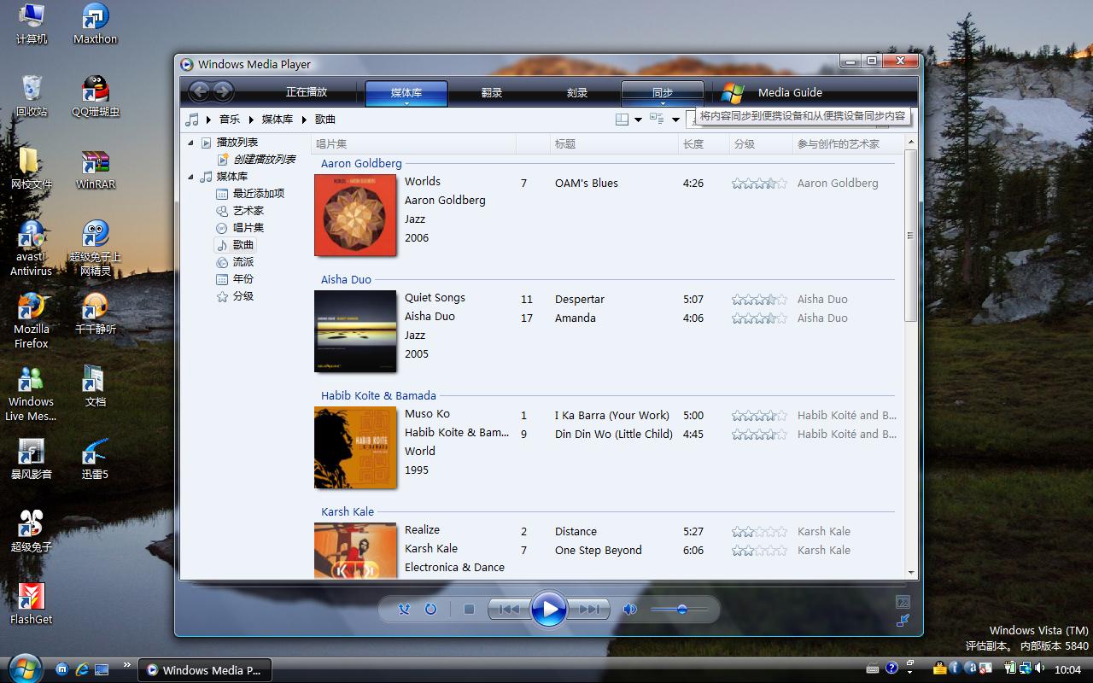Click 创建播放列表 in the sidebar

pos(264,160)
